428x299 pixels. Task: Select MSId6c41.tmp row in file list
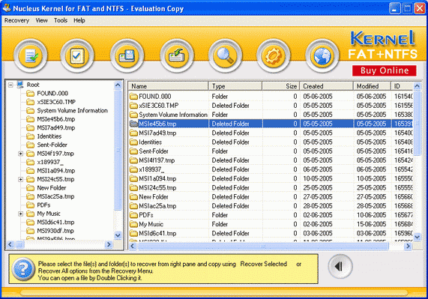pos(271,233)
